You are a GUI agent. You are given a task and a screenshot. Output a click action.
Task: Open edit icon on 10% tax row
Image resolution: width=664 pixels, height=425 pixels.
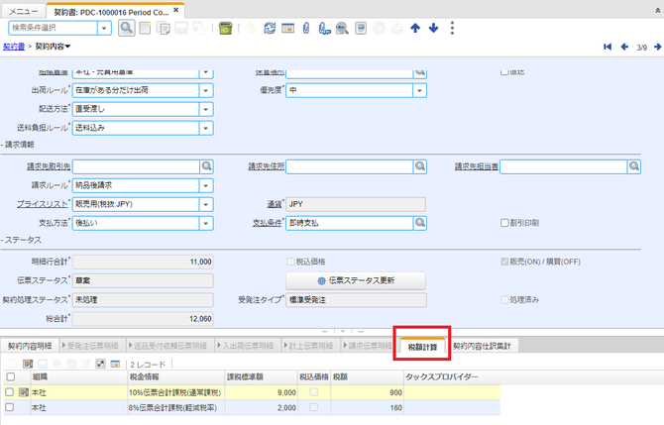tap(24, 392)
